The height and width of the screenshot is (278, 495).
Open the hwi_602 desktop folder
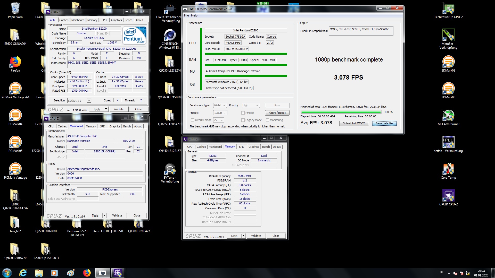pyautogui.click(x=15, y=224)
